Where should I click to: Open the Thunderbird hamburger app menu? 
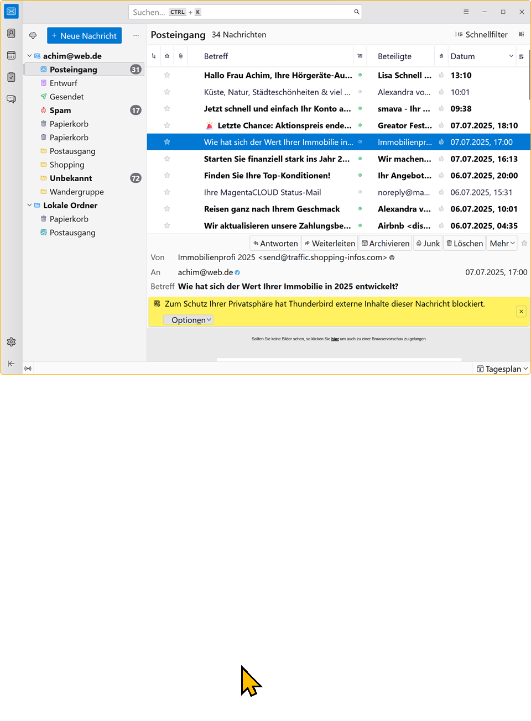[466, 12]
